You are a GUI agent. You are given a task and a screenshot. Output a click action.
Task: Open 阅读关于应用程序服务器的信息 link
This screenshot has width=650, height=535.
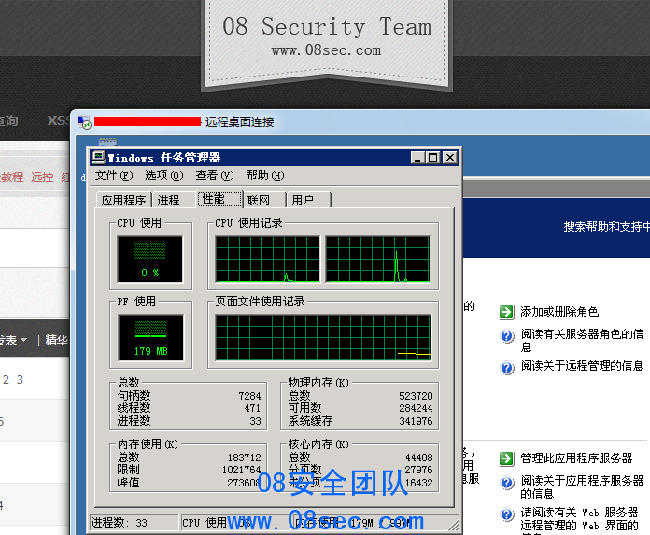tap(582, 487)
